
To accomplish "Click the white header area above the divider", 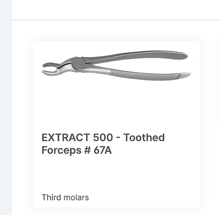I will (117, 10).
